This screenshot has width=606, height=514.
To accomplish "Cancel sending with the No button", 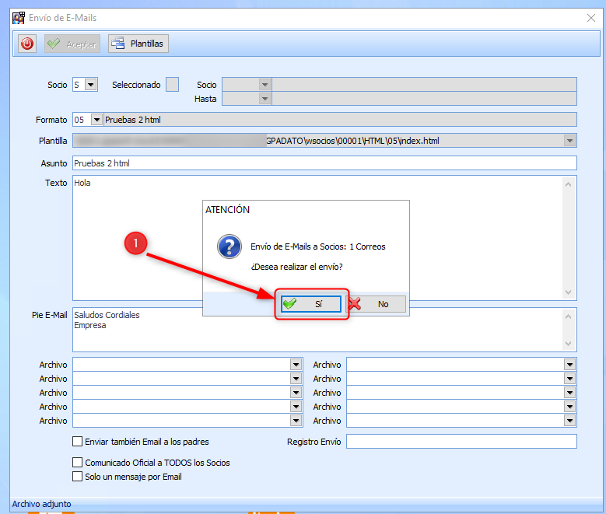I will pyautogui.click(x=376, y=304).
